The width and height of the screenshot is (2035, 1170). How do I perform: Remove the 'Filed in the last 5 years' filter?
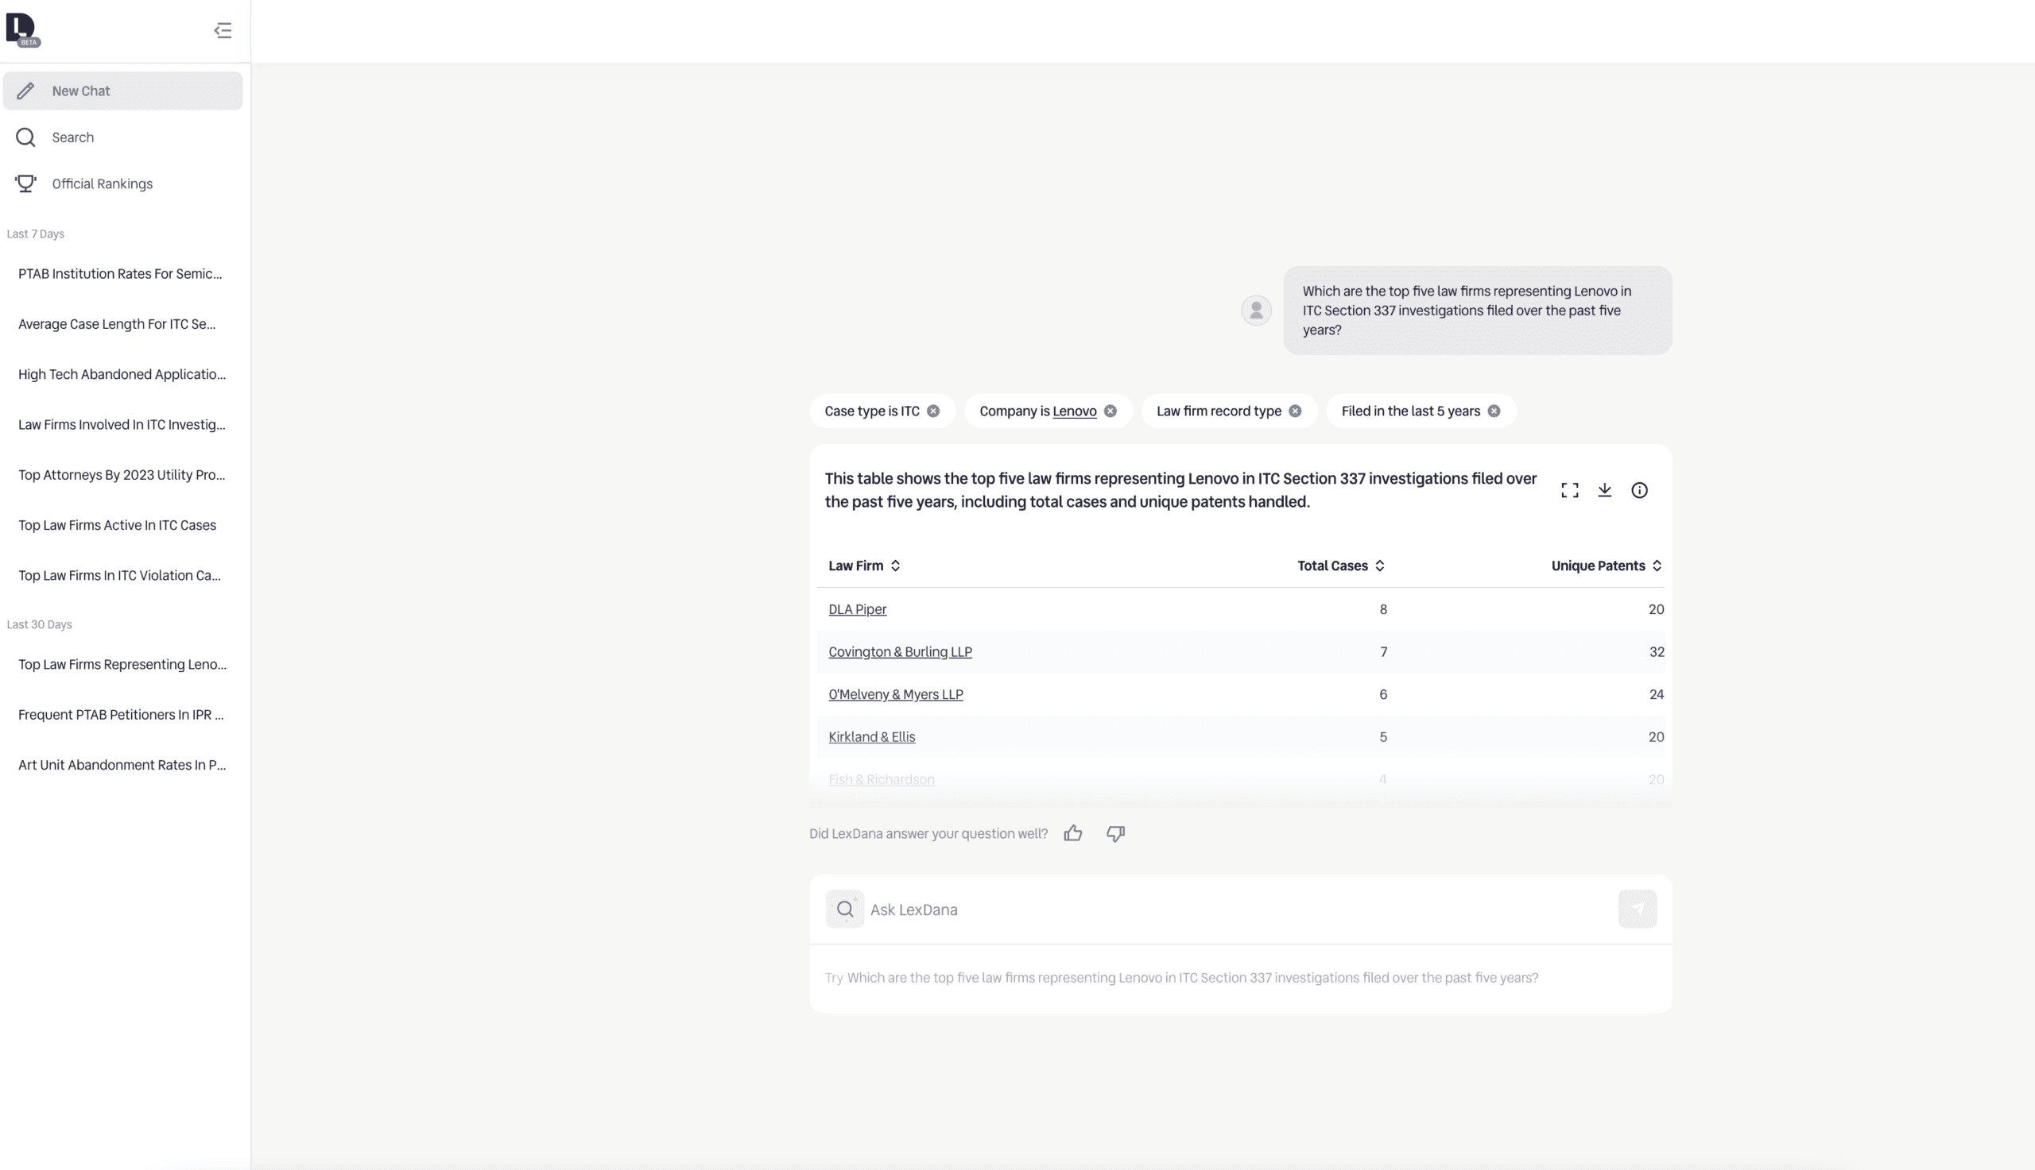click(1494, 411)
